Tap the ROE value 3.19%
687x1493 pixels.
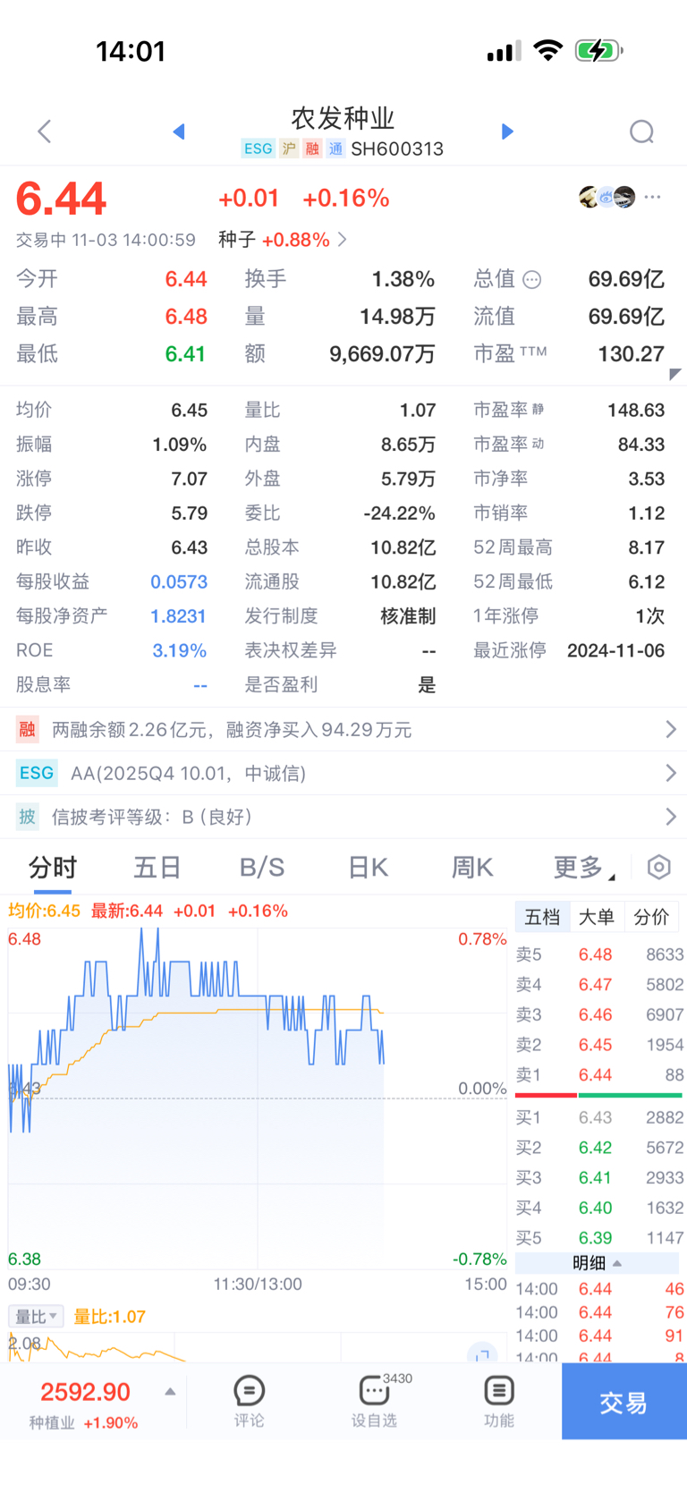click(x=180, y=650)
